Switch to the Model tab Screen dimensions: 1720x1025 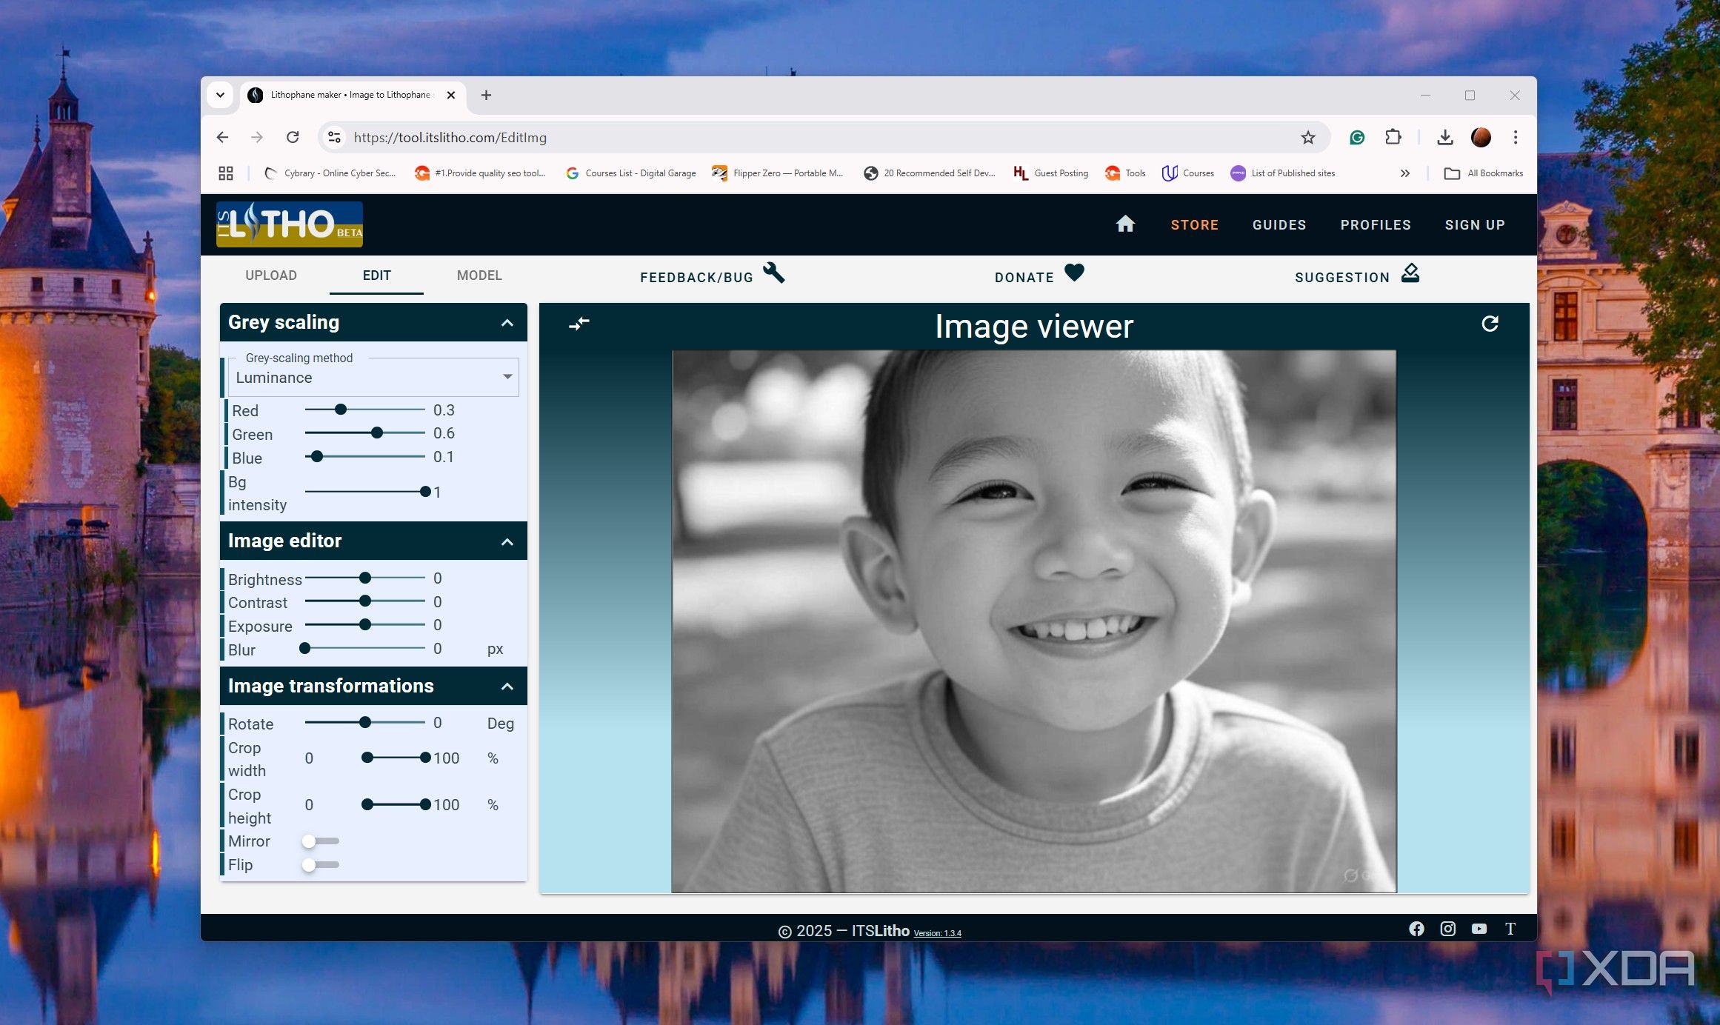click(x=479, y=276)
